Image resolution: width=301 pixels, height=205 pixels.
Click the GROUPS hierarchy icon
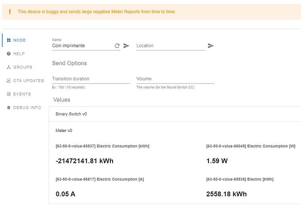9,67
